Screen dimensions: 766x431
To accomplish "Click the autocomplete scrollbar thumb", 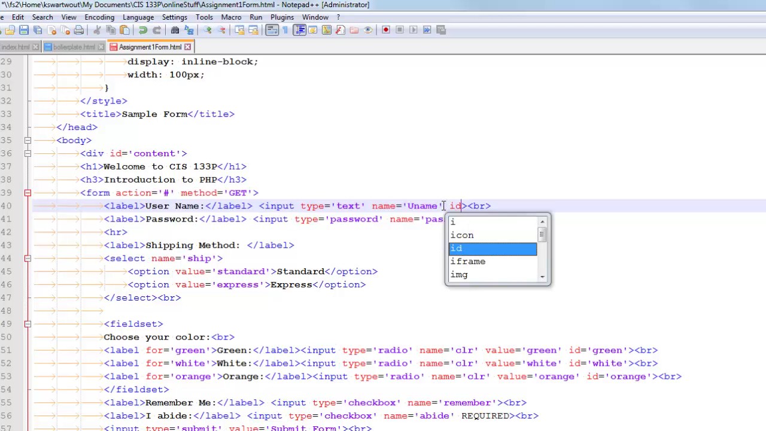I will 542,235.
